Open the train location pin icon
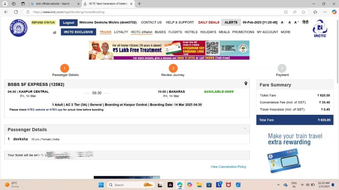Viewport: 339px width, 190px height. (x=246, y=83)
